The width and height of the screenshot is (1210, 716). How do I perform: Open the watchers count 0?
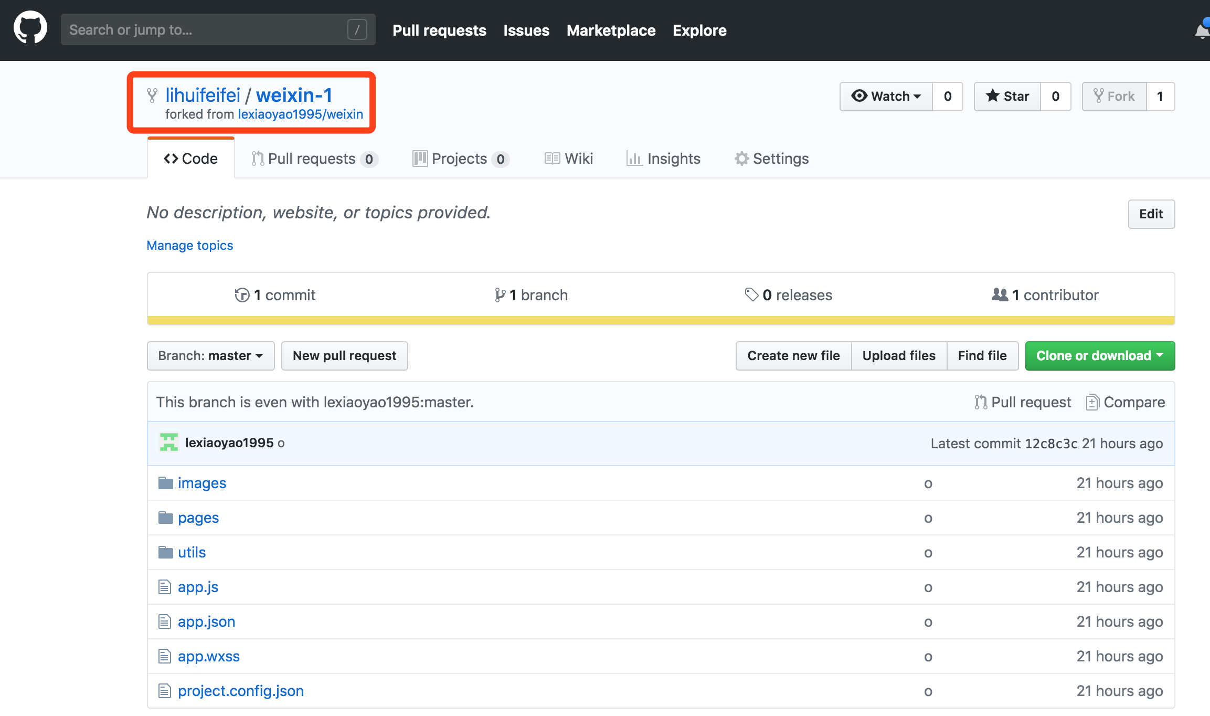(948, 97)
